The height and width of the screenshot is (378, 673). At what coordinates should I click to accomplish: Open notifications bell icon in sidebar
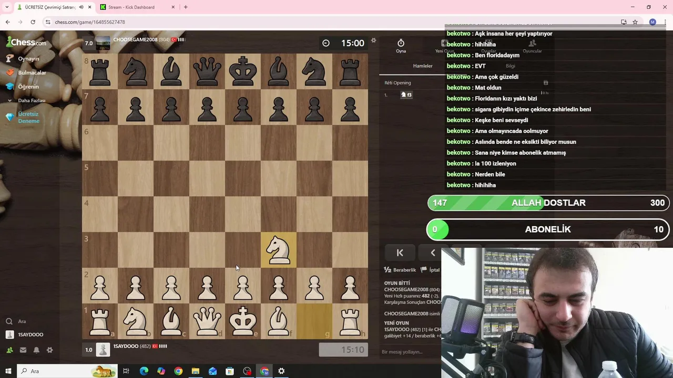pos(36,350)
